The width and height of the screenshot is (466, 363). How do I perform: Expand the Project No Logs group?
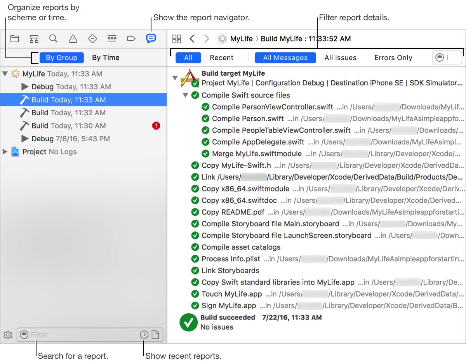[5, 151]
